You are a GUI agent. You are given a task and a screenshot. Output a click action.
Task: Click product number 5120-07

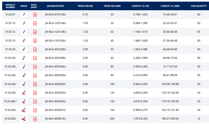coord(10,15)
